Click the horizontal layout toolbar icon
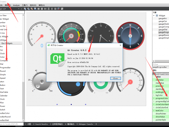169x127 pixels. pos(39,9)
